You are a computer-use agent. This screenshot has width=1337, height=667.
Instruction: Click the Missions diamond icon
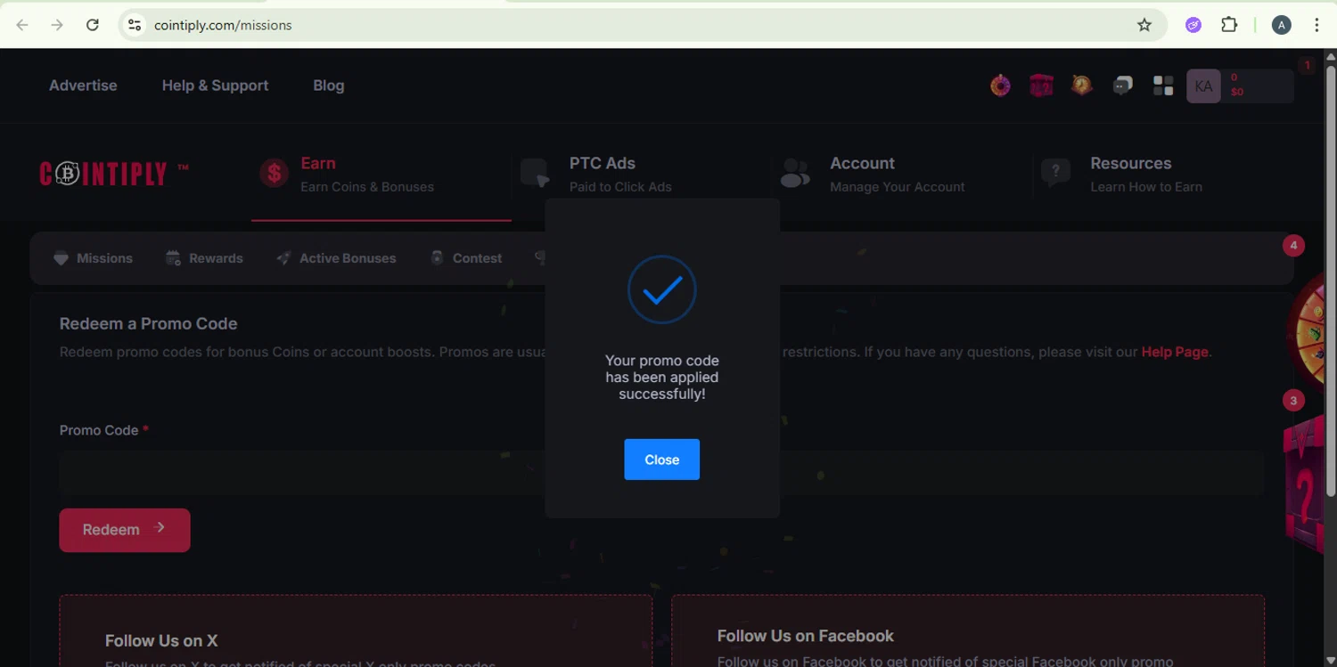[61, 258]
